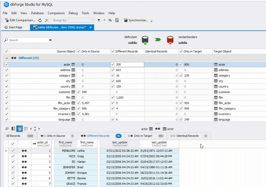Show the Identical Records tab
Screen dimensions: 266x187
pos(189,136)
